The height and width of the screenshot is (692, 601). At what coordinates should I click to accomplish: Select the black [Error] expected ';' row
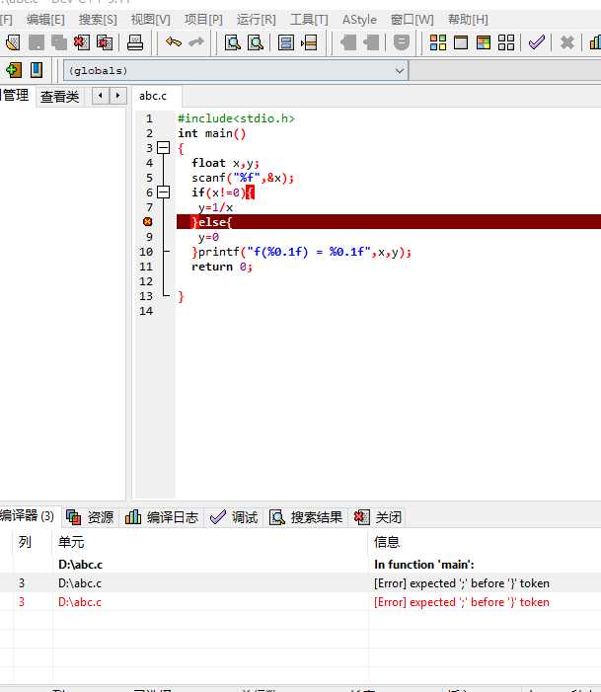300,583
